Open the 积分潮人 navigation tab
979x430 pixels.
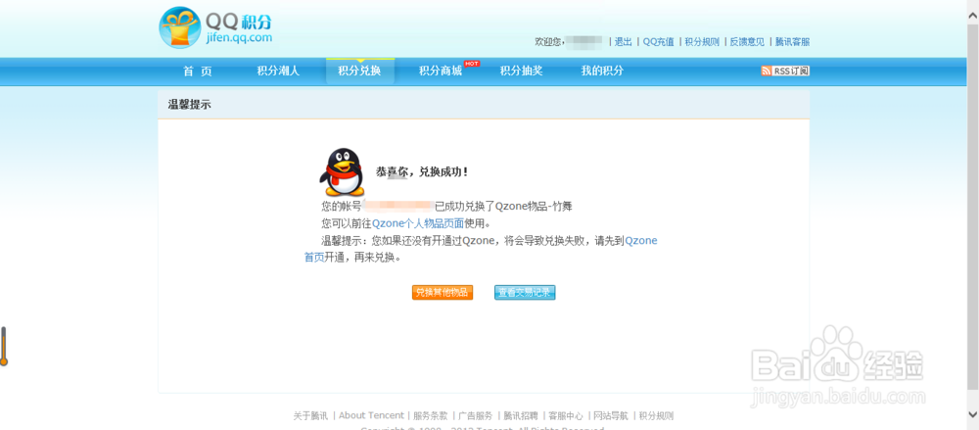278,72
